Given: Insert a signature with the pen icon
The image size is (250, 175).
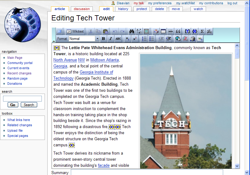Looking at the screenshot, I should [x=209, y=31].
